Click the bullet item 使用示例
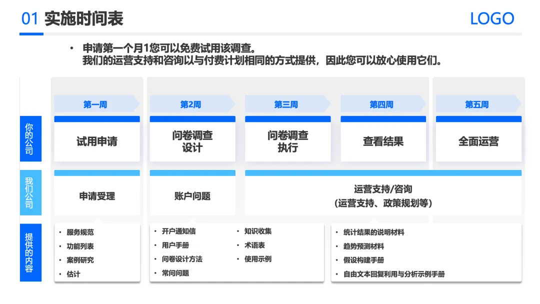This screenshot has height=304, width=540. pyautogui.click(x=258, y=259)
